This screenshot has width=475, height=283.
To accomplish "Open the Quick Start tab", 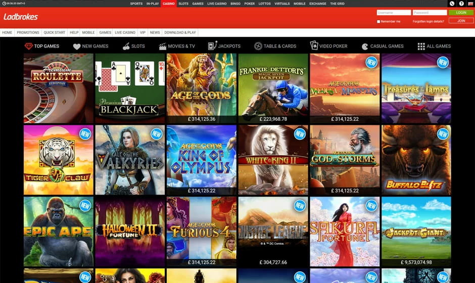I will (x=55, y=32).
